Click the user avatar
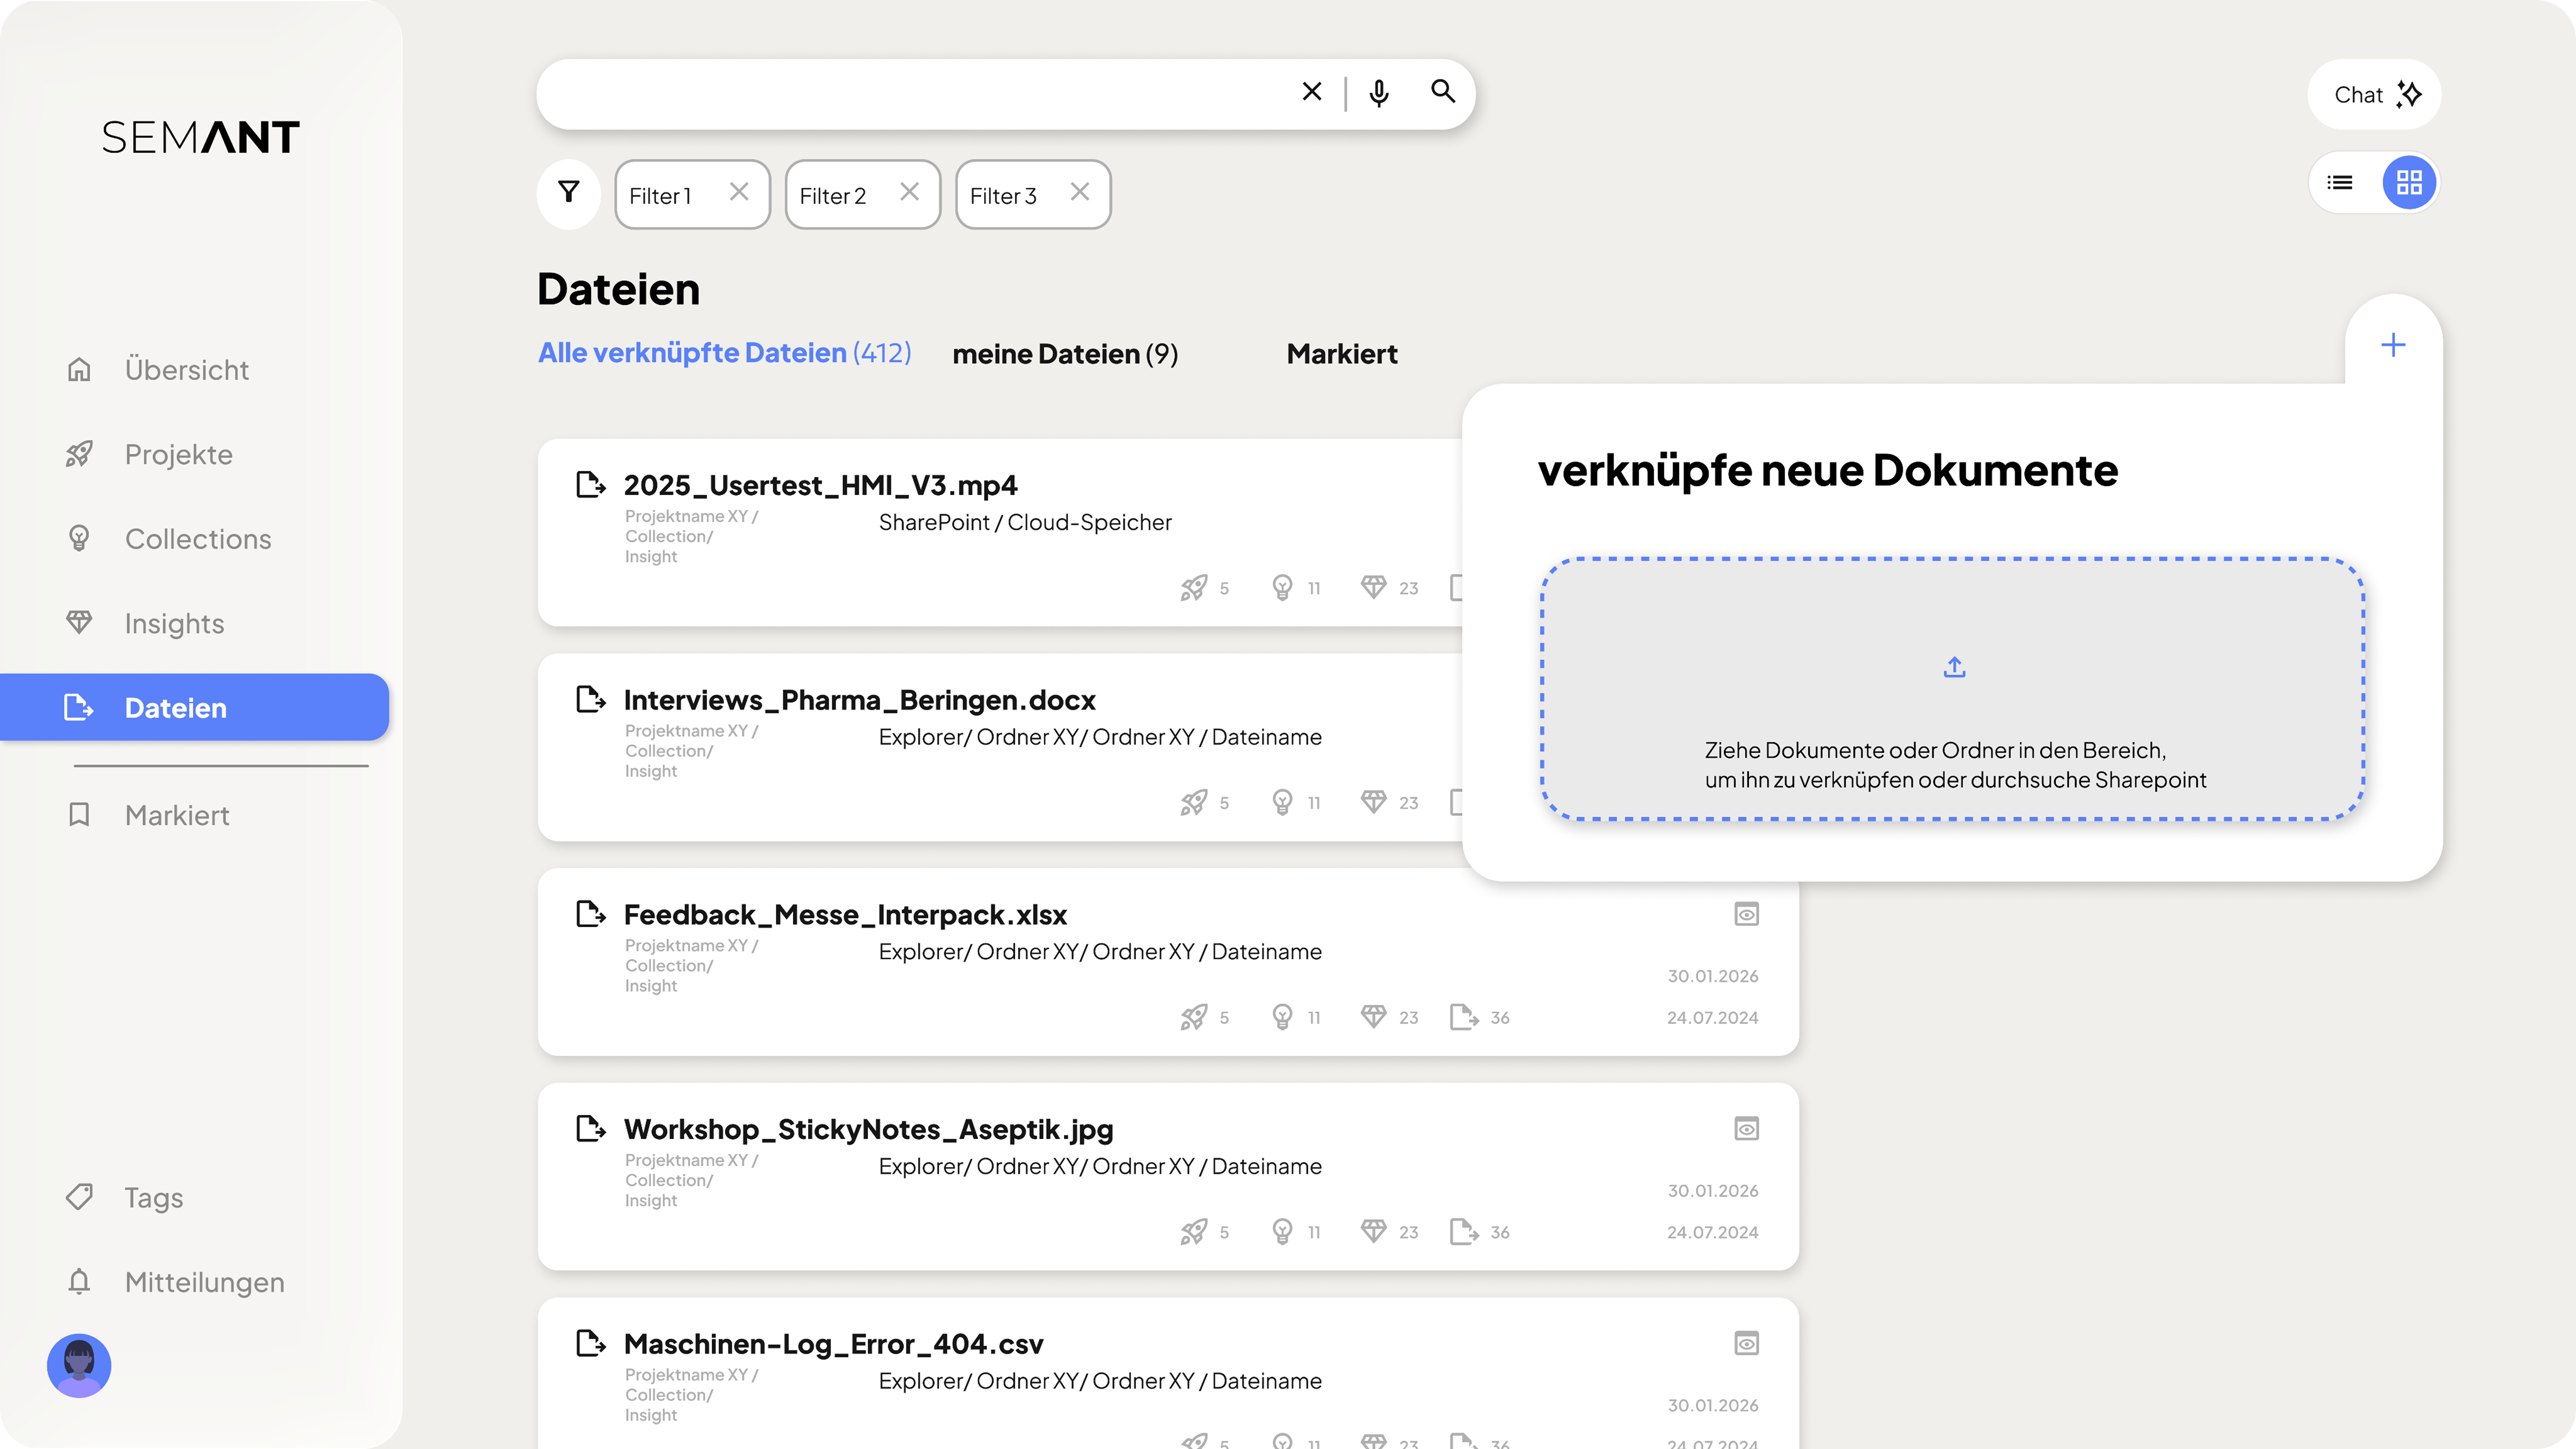Screen dimensions: 2576x1449 click(79, 1365)
